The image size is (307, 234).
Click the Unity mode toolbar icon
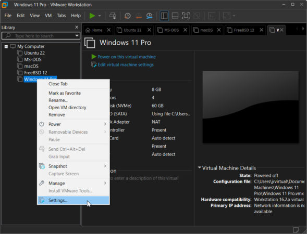pos(197,16)
